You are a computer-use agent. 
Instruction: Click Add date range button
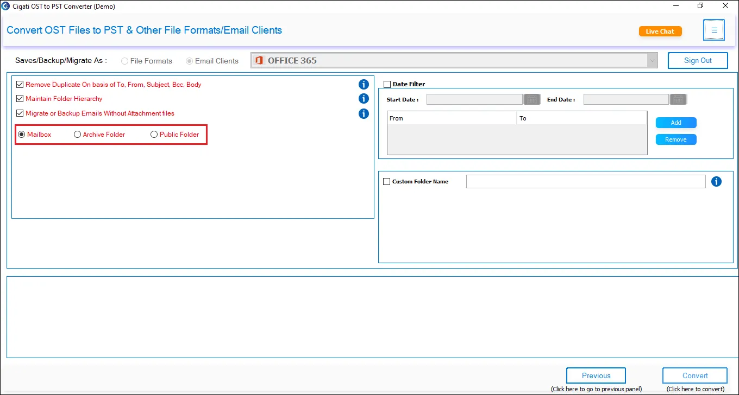coord(676,123)
